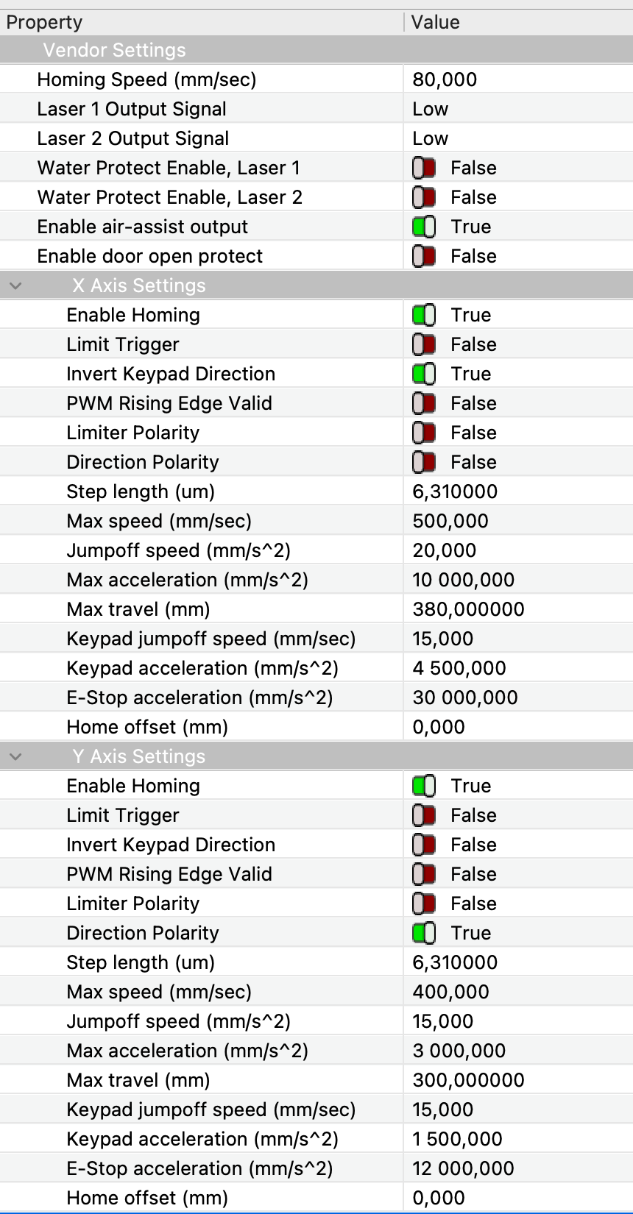Select Y axis Home offset row
Image resolution: width=633 pixels, height=1214 pixels.
(x=316, y=1198)
